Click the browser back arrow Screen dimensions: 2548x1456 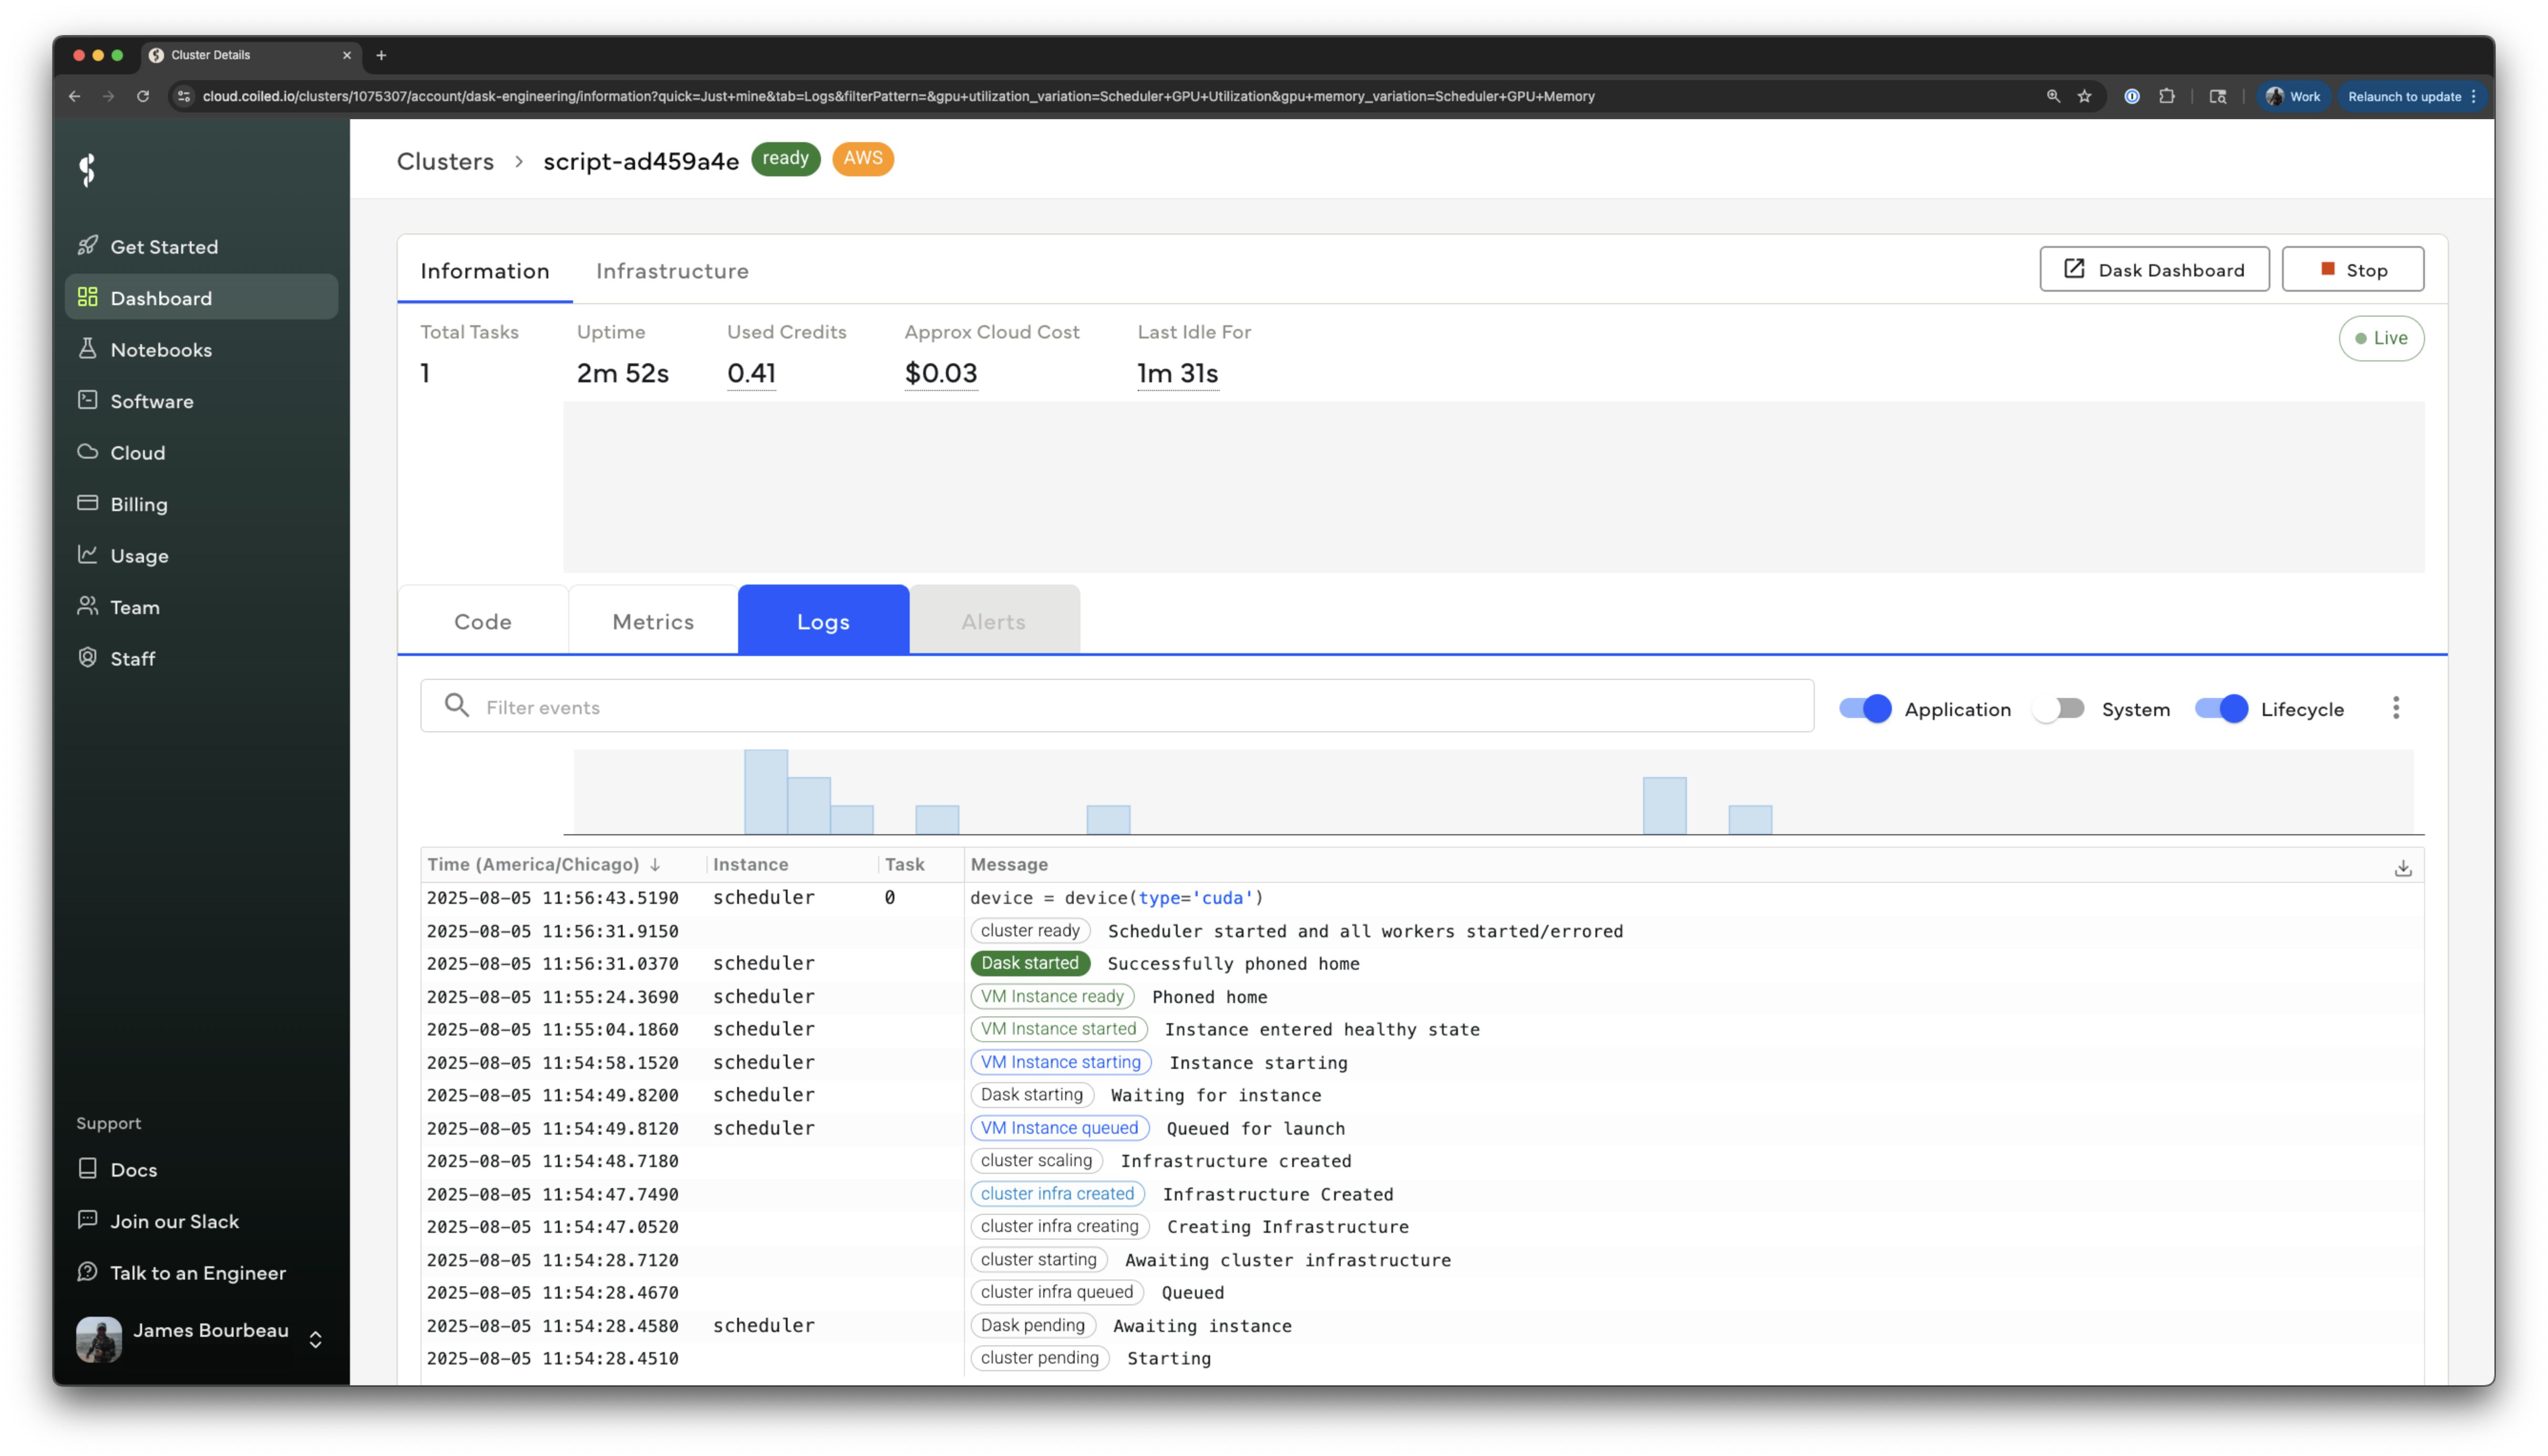75,96
